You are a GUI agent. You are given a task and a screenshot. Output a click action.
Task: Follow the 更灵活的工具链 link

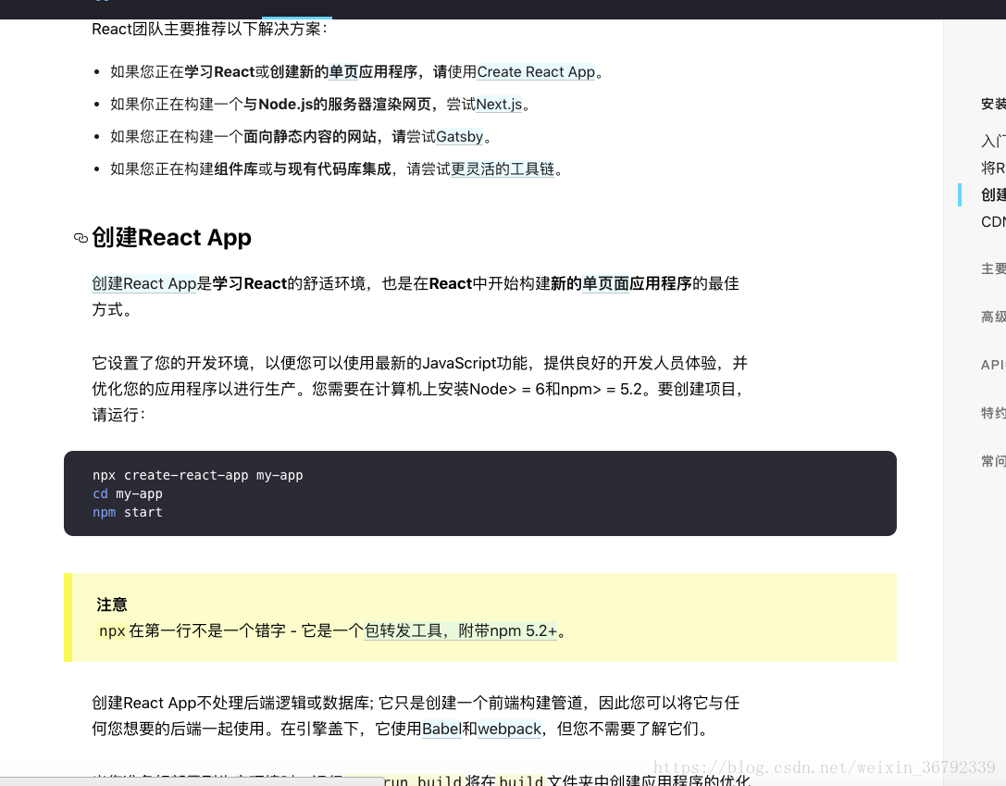[x=503, y=169]
